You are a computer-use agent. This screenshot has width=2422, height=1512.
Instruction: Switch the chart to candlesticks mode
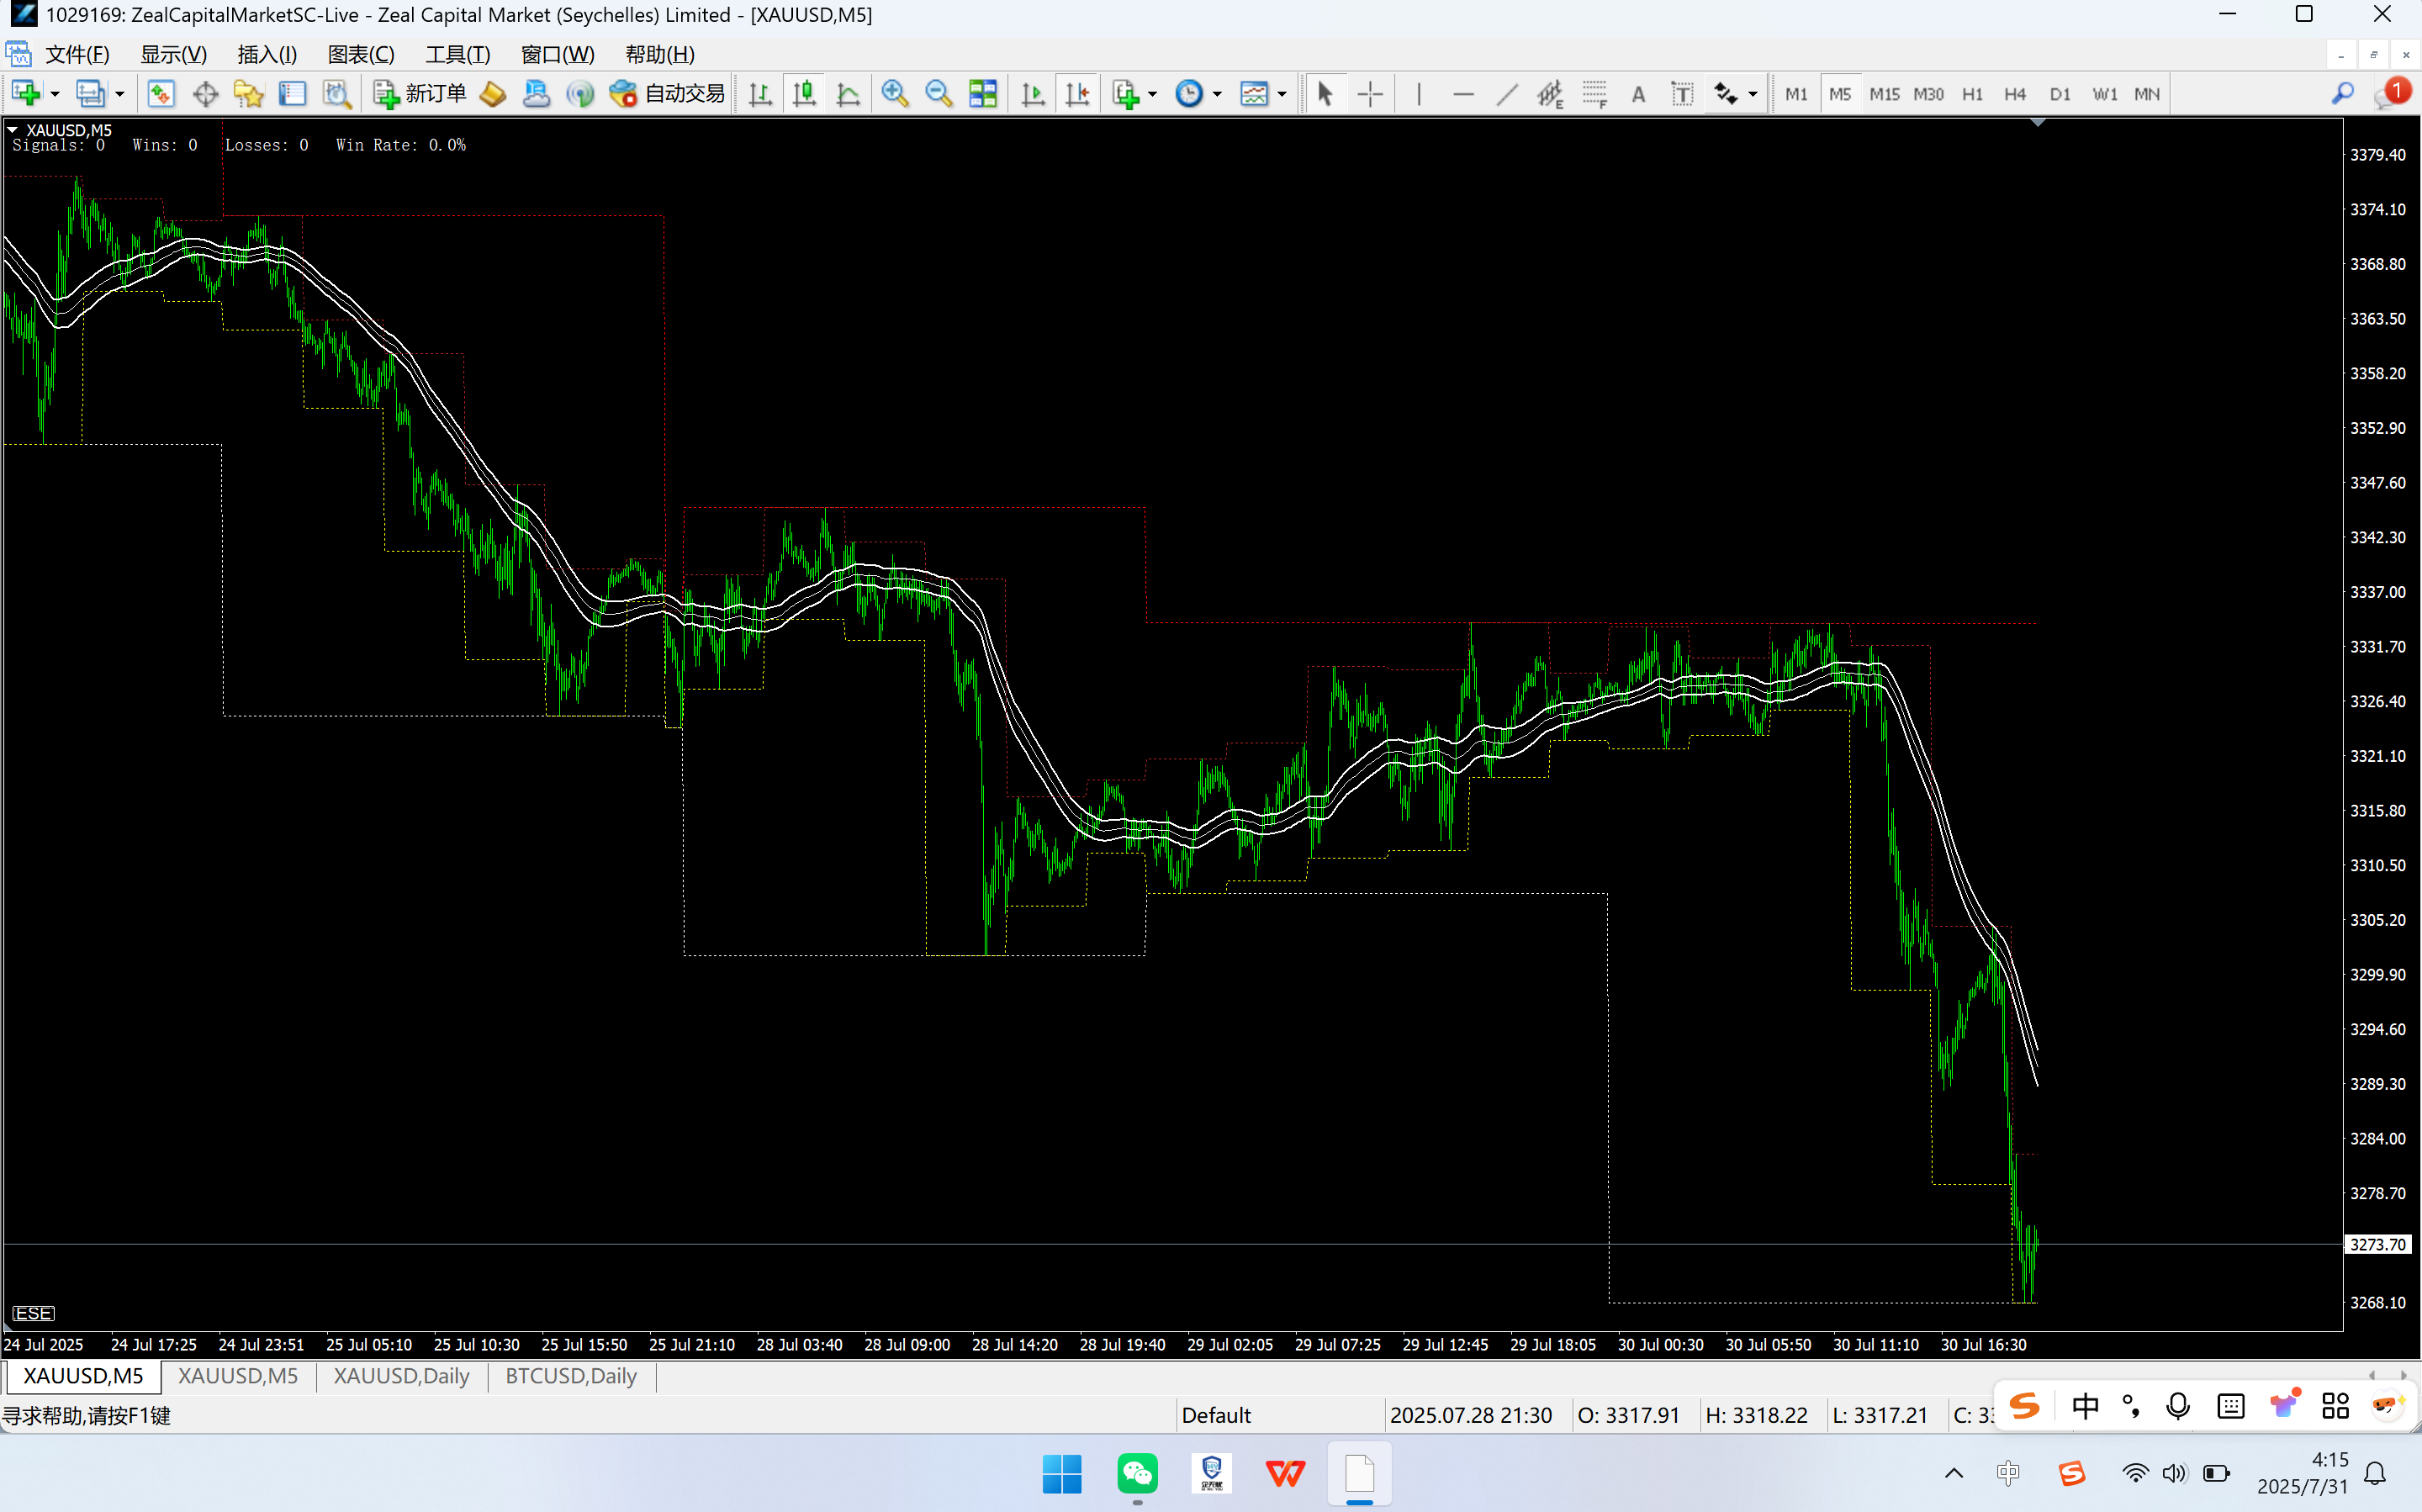(x=804, y=94)
